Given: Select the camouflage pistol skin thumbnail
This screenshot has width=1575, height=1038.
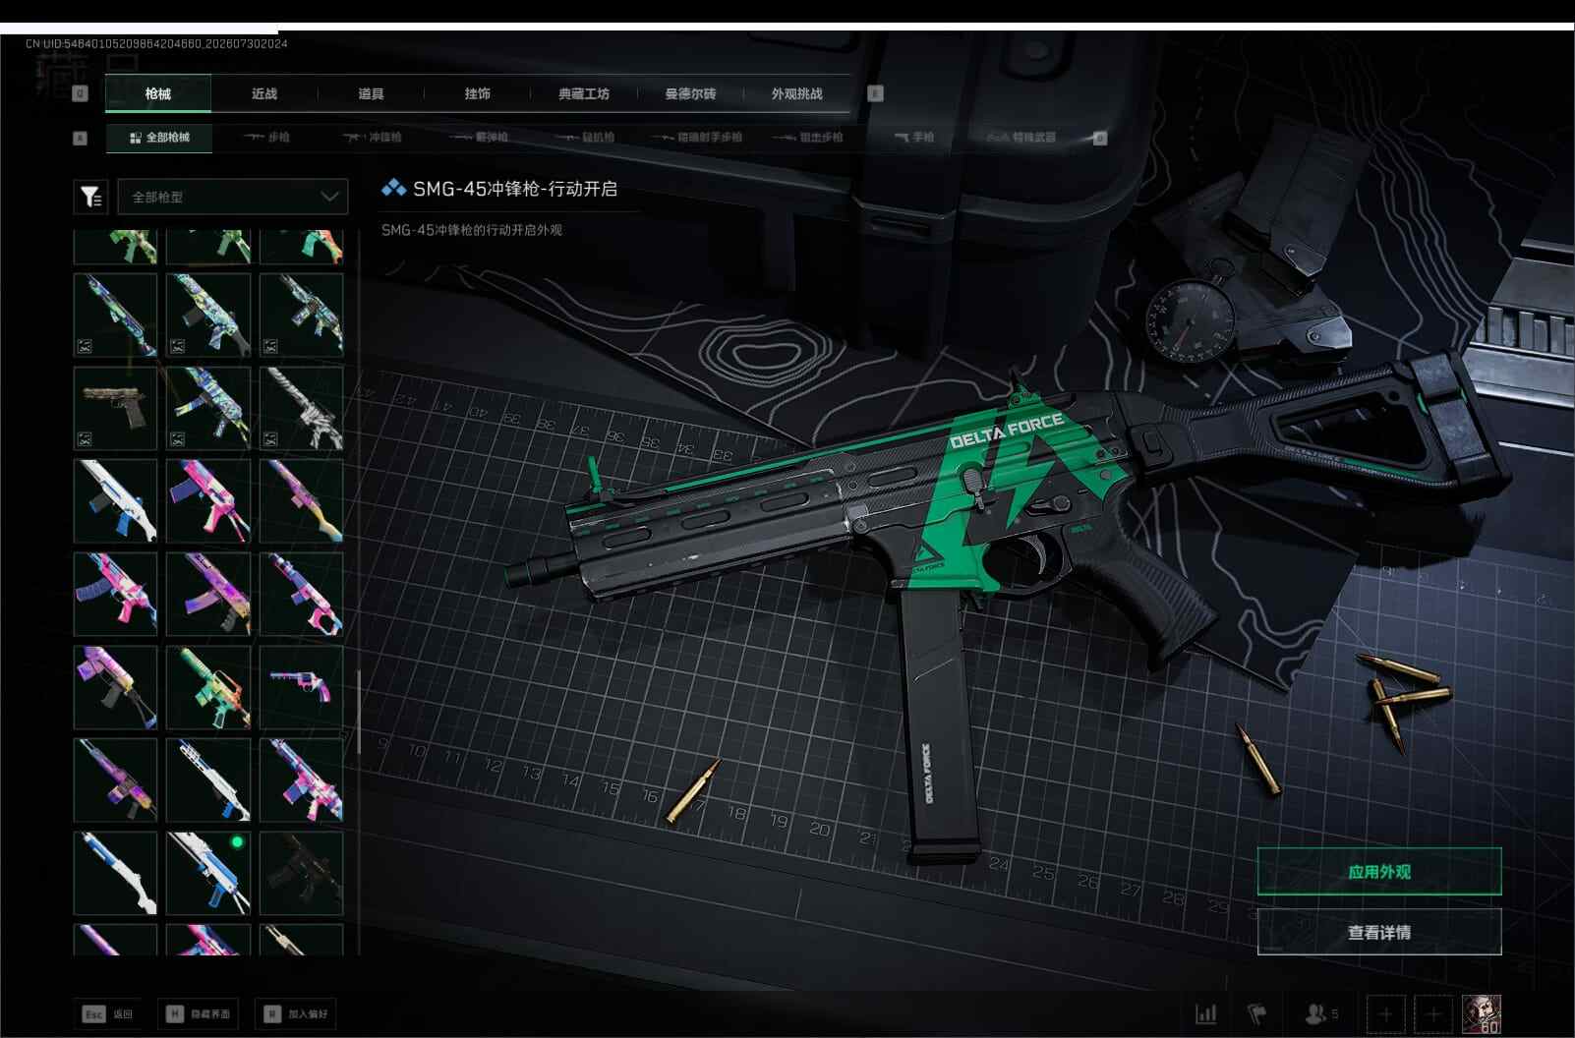Looking at the screenshot, I should 115,408.
